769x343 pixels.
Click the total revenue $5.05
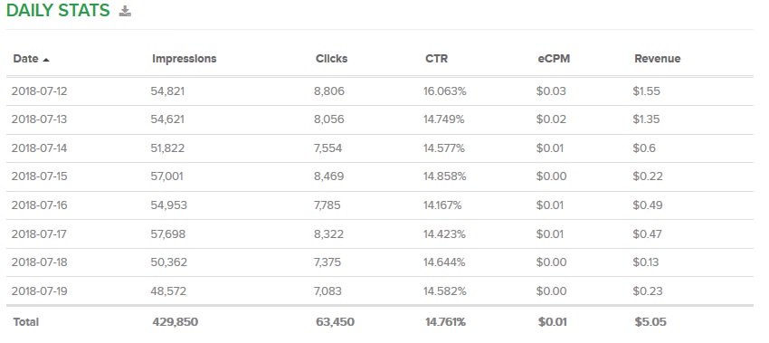(650, 322)
